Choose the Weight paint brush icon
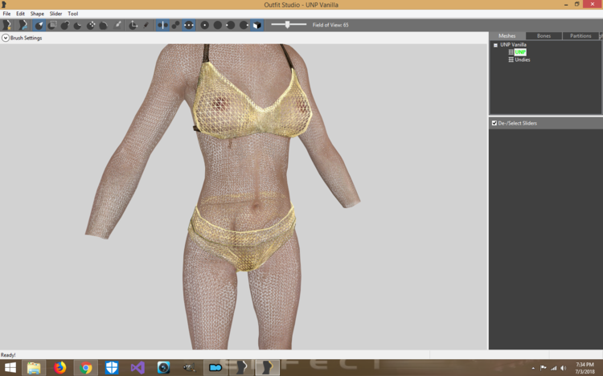This screenshot has height=376, width=603. coord(118,25)
